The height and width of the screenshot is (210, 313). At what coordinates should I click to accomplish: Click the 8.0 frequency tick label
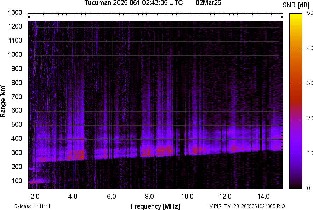point(149,196)
